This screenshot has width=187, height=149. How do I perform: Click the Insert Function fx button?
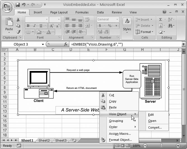[66, 44]
